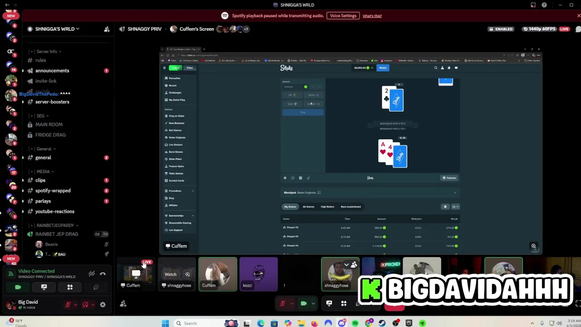This screenshot has height=327, width=581.
Task: Open the invite-link channel
Action: coord(46,81)
